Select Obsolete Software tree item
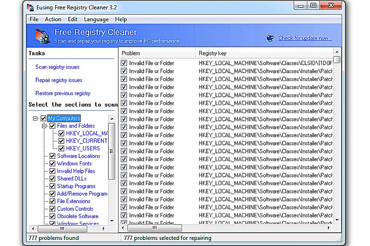 [x=78, y=216]
